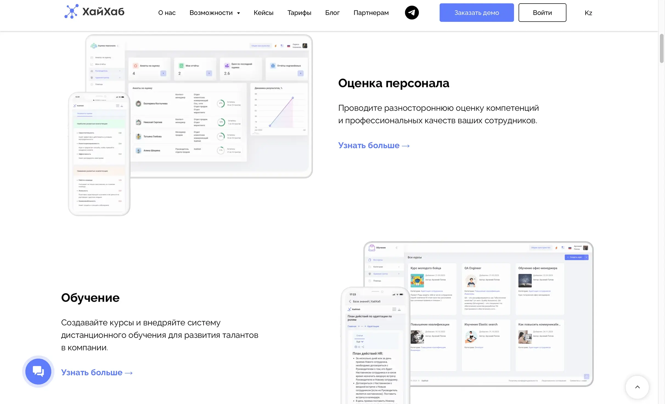Open the "Создать курс" dropdown arrow

[x=586, y=257]
